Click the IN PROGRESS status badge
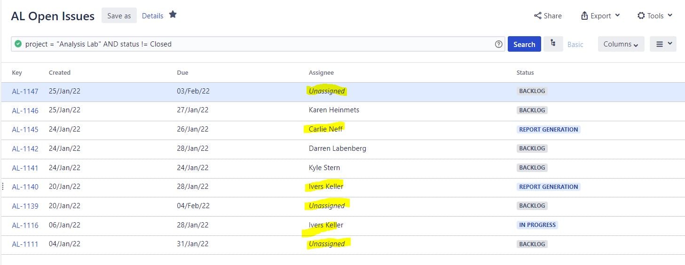This screenshot has width=685, height=265. click(x=537, y=225)
